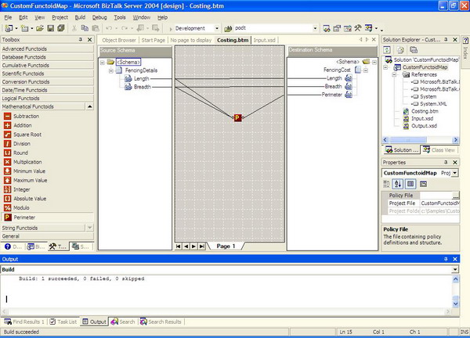The height and width of the screenshot is (338, 470).
Task: Click the Page 1 map tab
Action: [226, 246]
